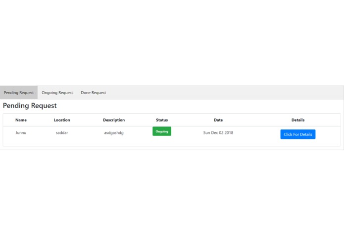344x245 pixels.
Task: Select the Date column header
Action: tap(218, 120)
